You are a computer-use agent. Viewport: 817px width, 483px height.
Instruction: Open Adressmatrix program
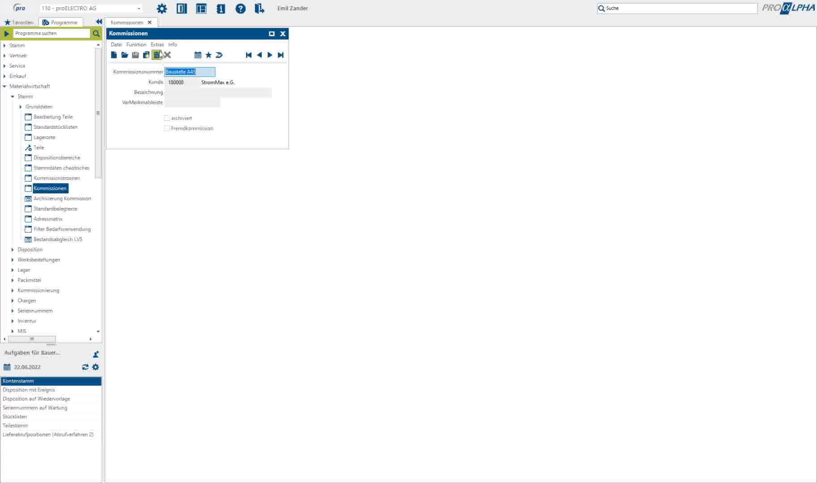(48, 219)
